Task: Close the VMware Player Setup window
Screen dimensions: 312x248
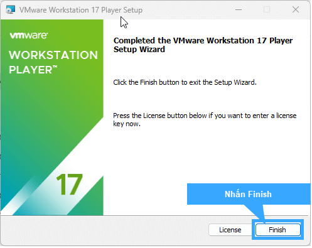Action: pyautogui.click(x=296, y=9)
